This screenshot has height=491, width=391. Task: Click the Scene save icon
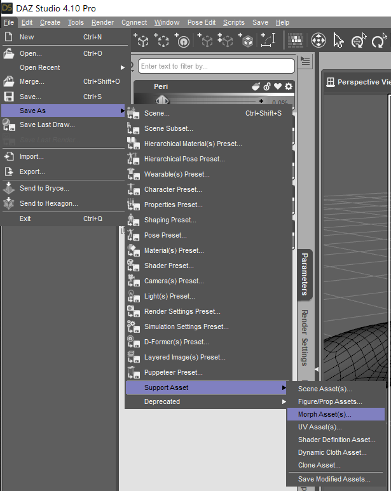tap(133, 113)
